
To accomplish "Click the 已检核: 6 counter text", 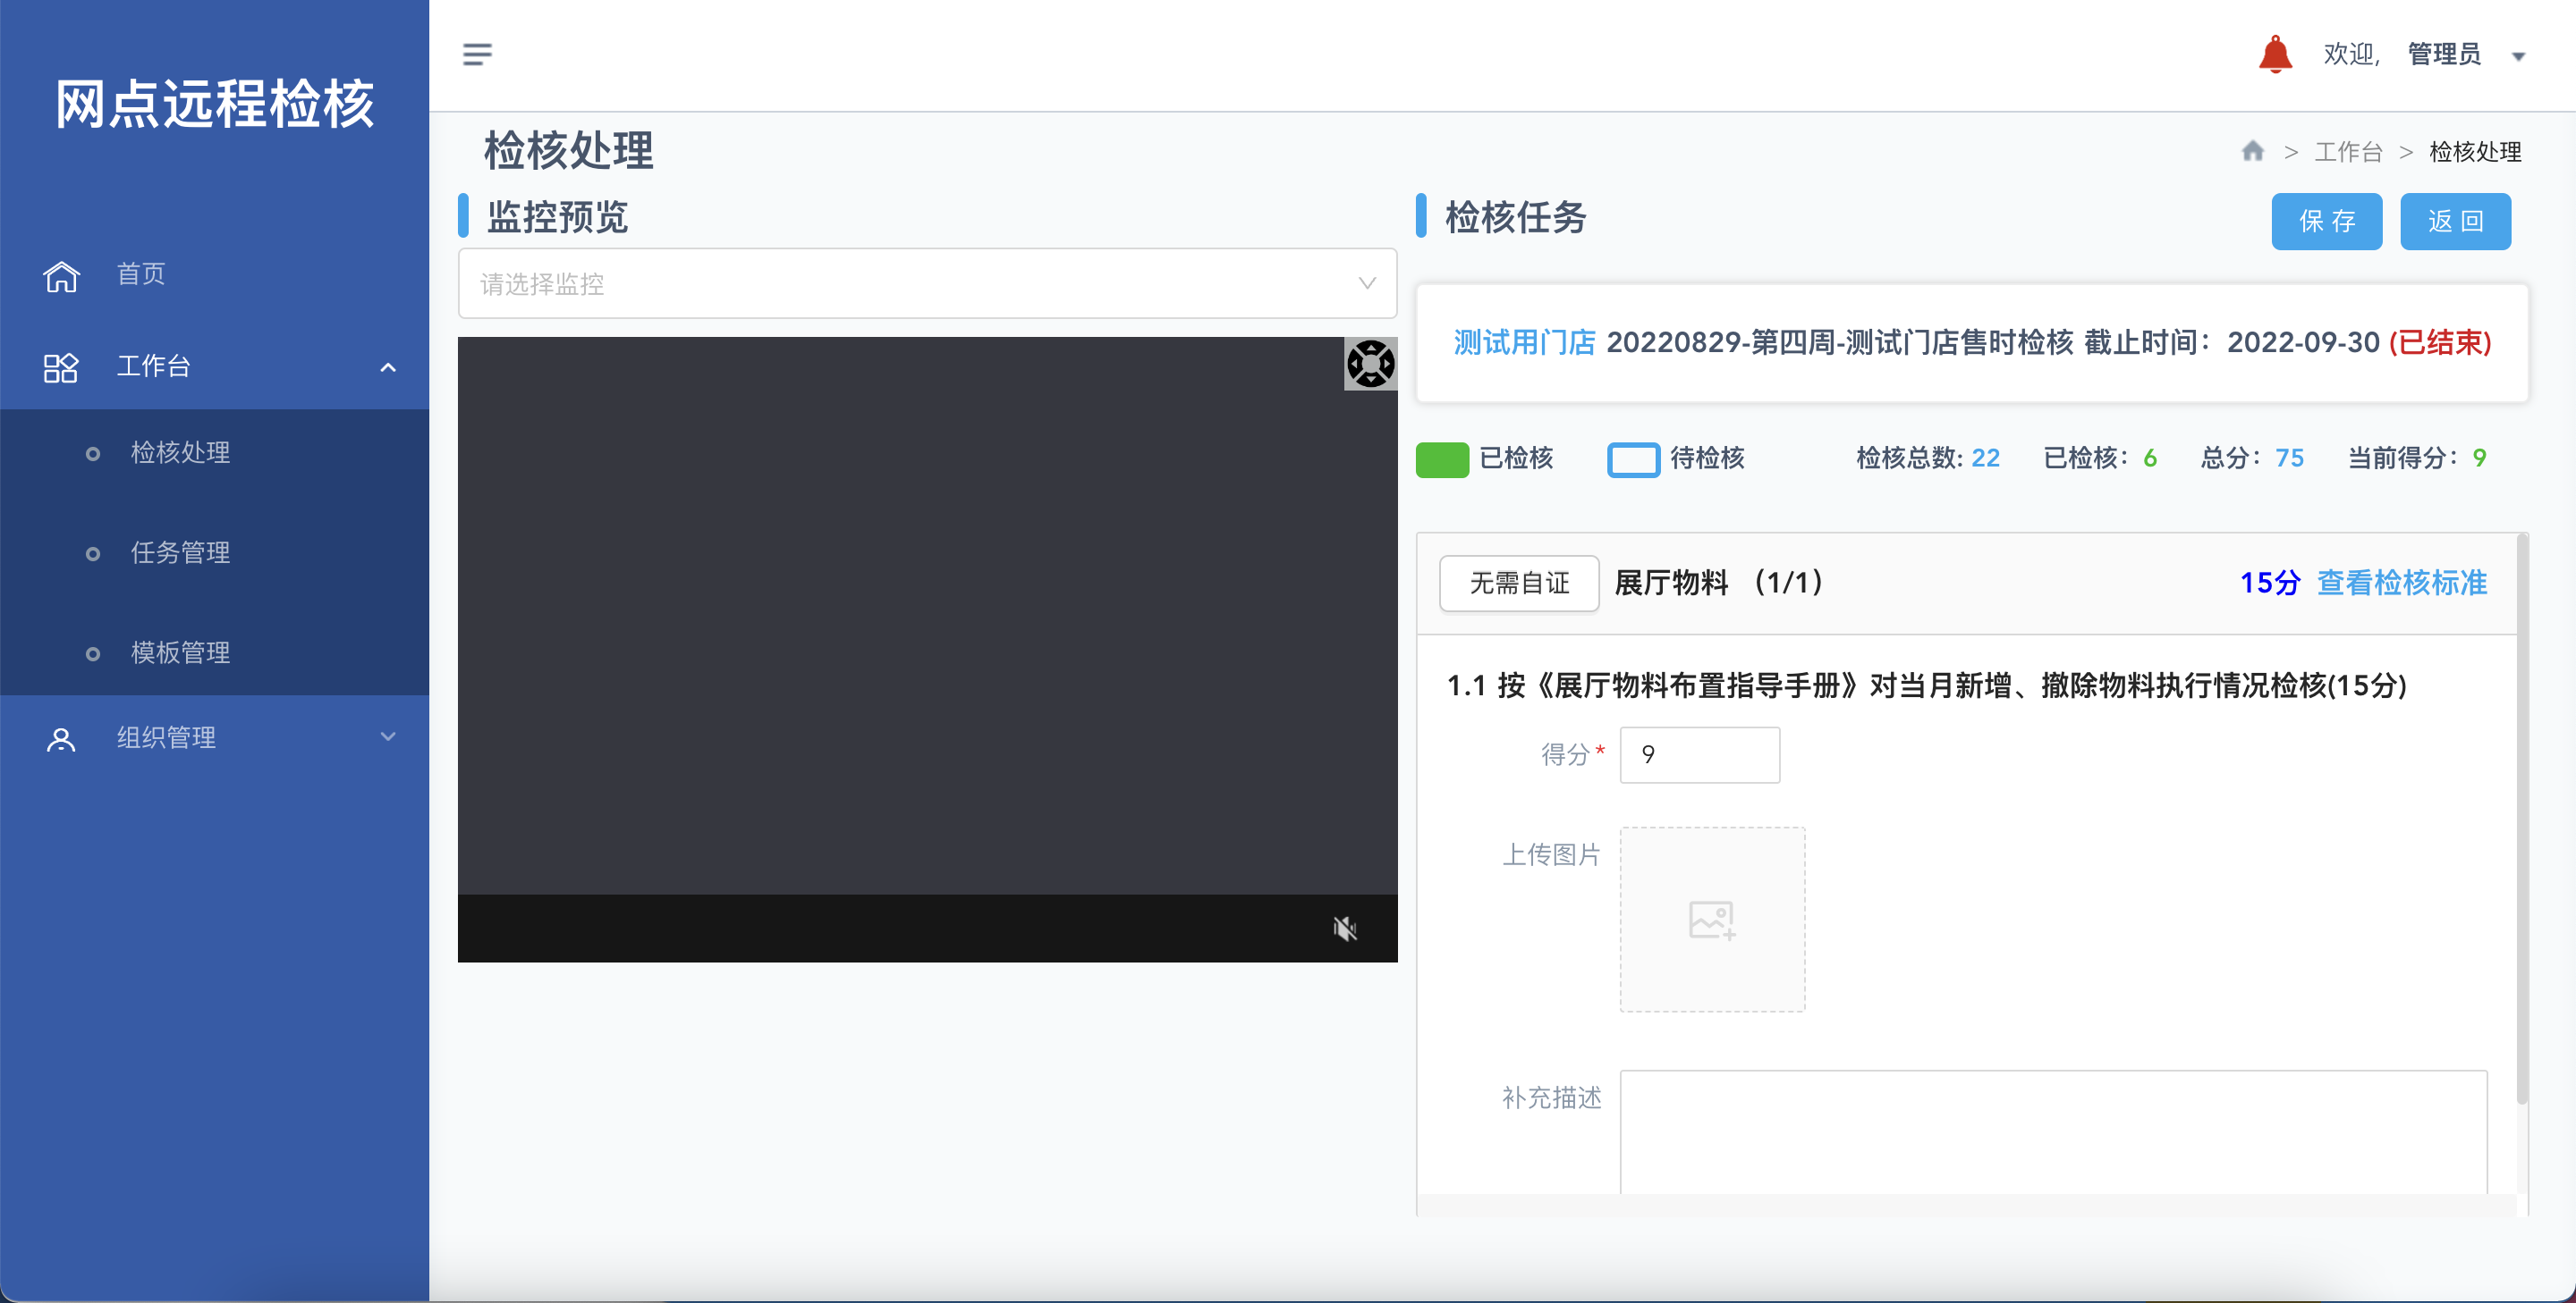I will (x=2099, y=458).
